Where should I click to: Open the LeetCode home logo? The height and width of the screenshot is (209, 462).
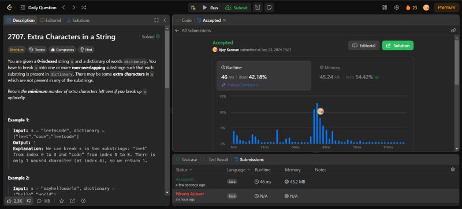[x=9, y=8]
